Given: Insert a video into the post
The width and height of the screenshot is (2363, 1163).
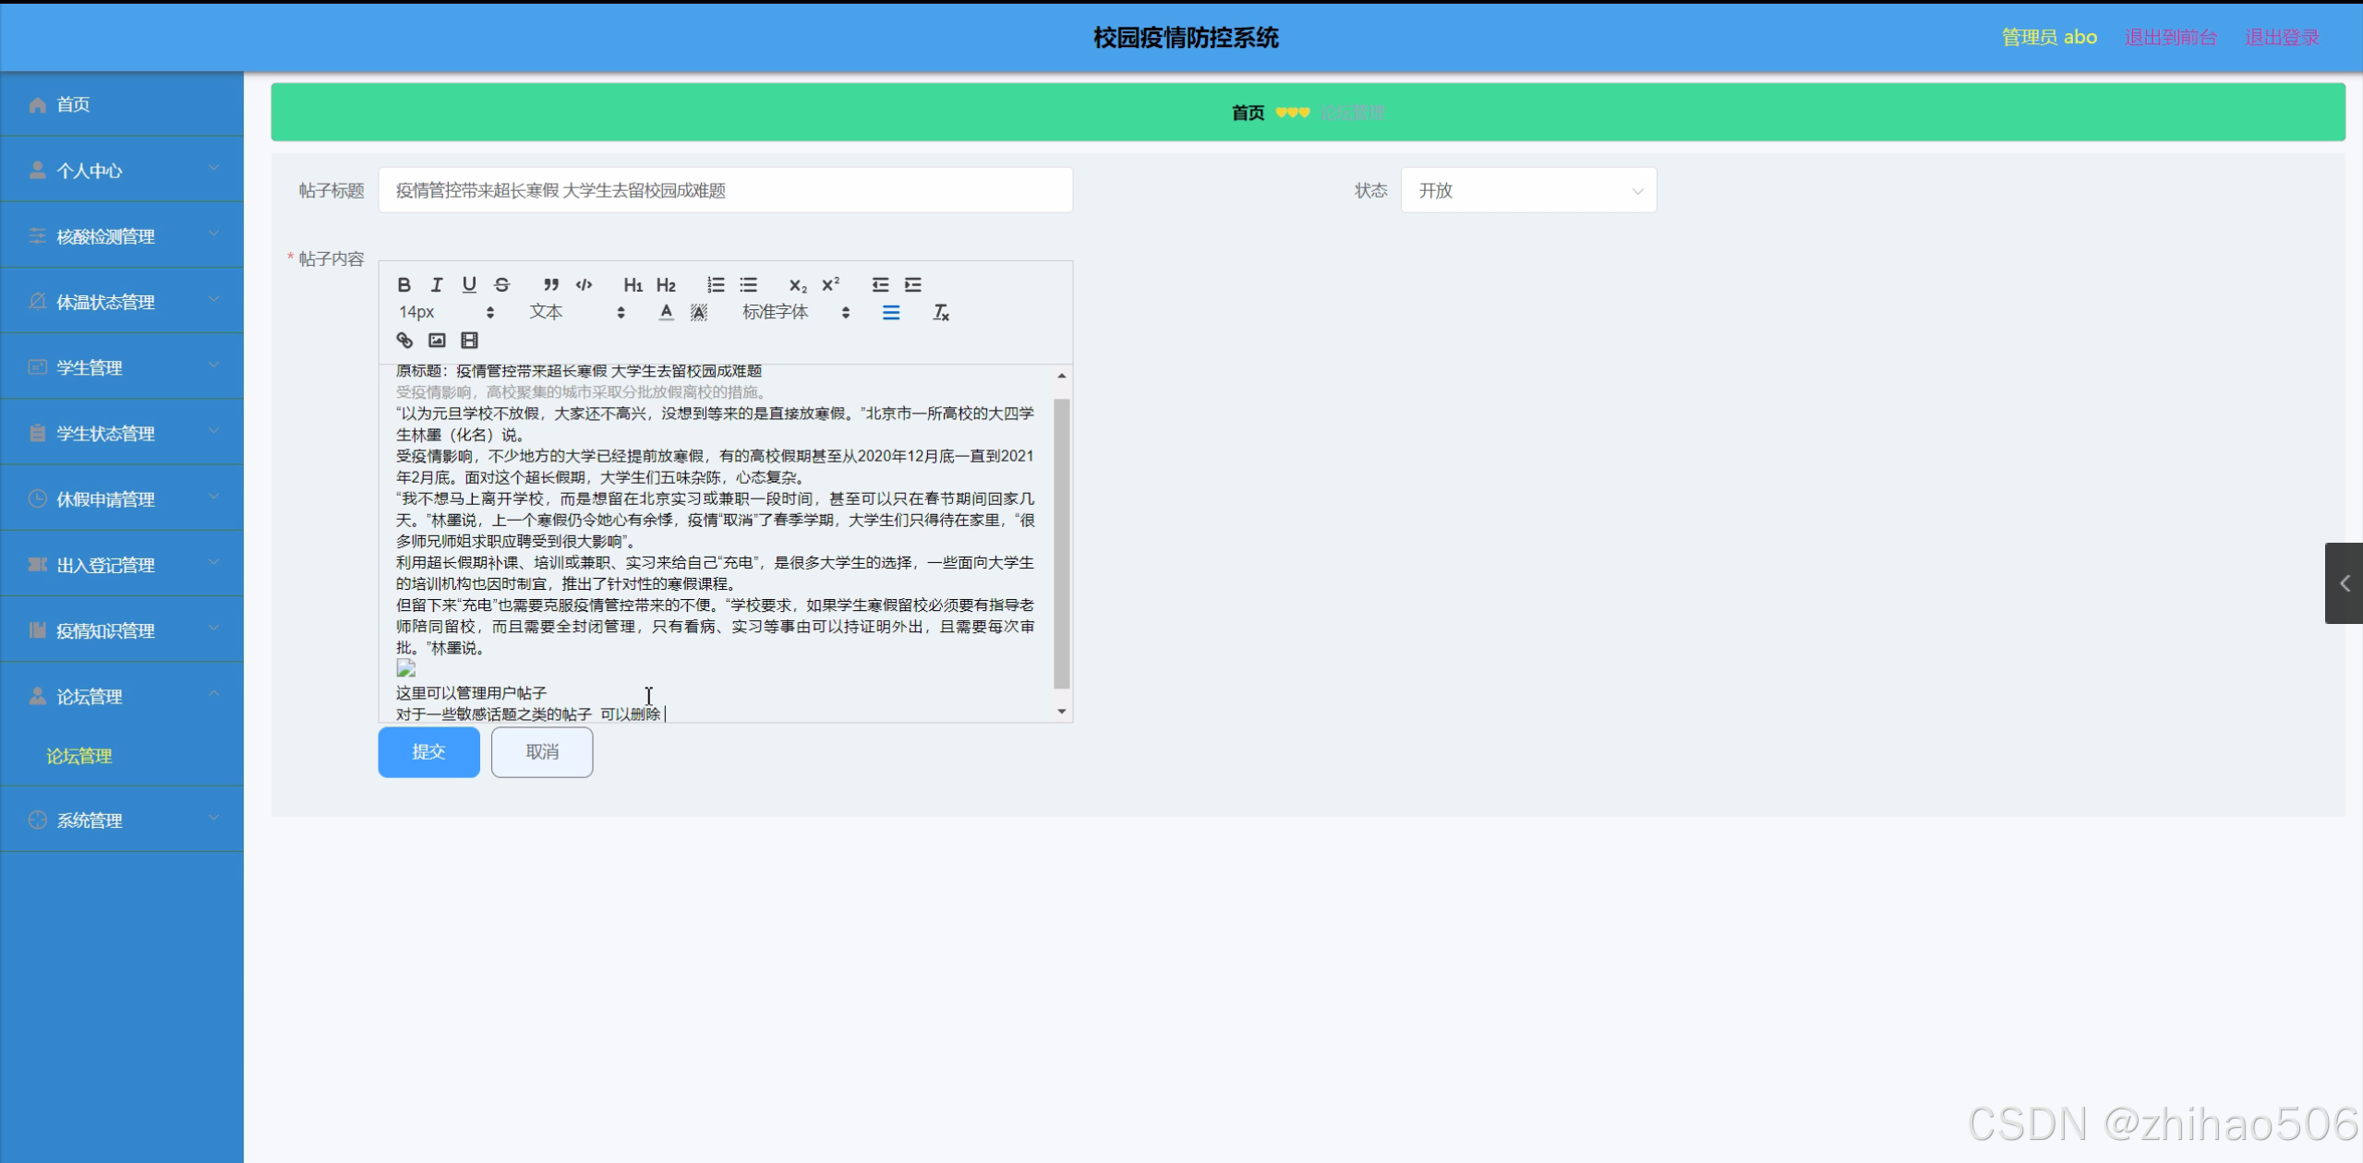Looking at the screenshot, I should tap(469, 340).
